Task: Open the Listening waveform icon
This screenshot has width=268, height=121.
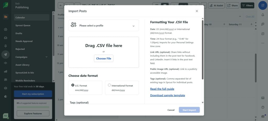Action: tap(6, 63)
